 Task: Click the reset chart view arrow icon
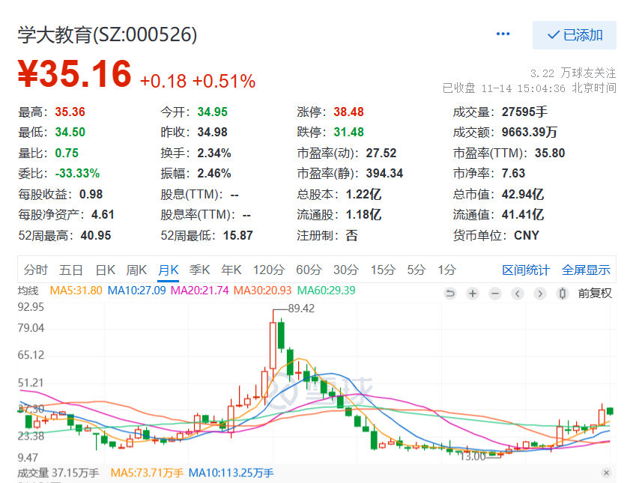coord(450,294)
